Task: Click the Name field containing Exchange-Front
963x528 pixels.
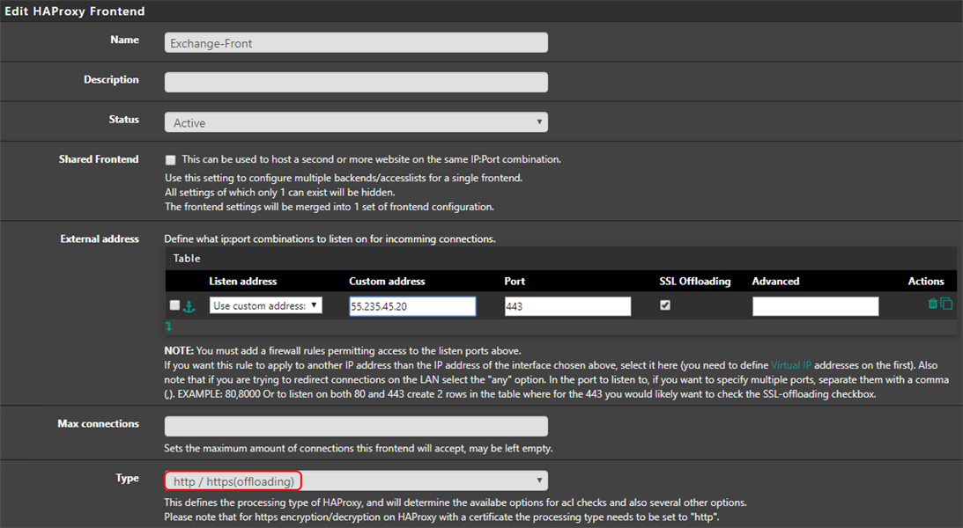Action: [x=356, y=42]
